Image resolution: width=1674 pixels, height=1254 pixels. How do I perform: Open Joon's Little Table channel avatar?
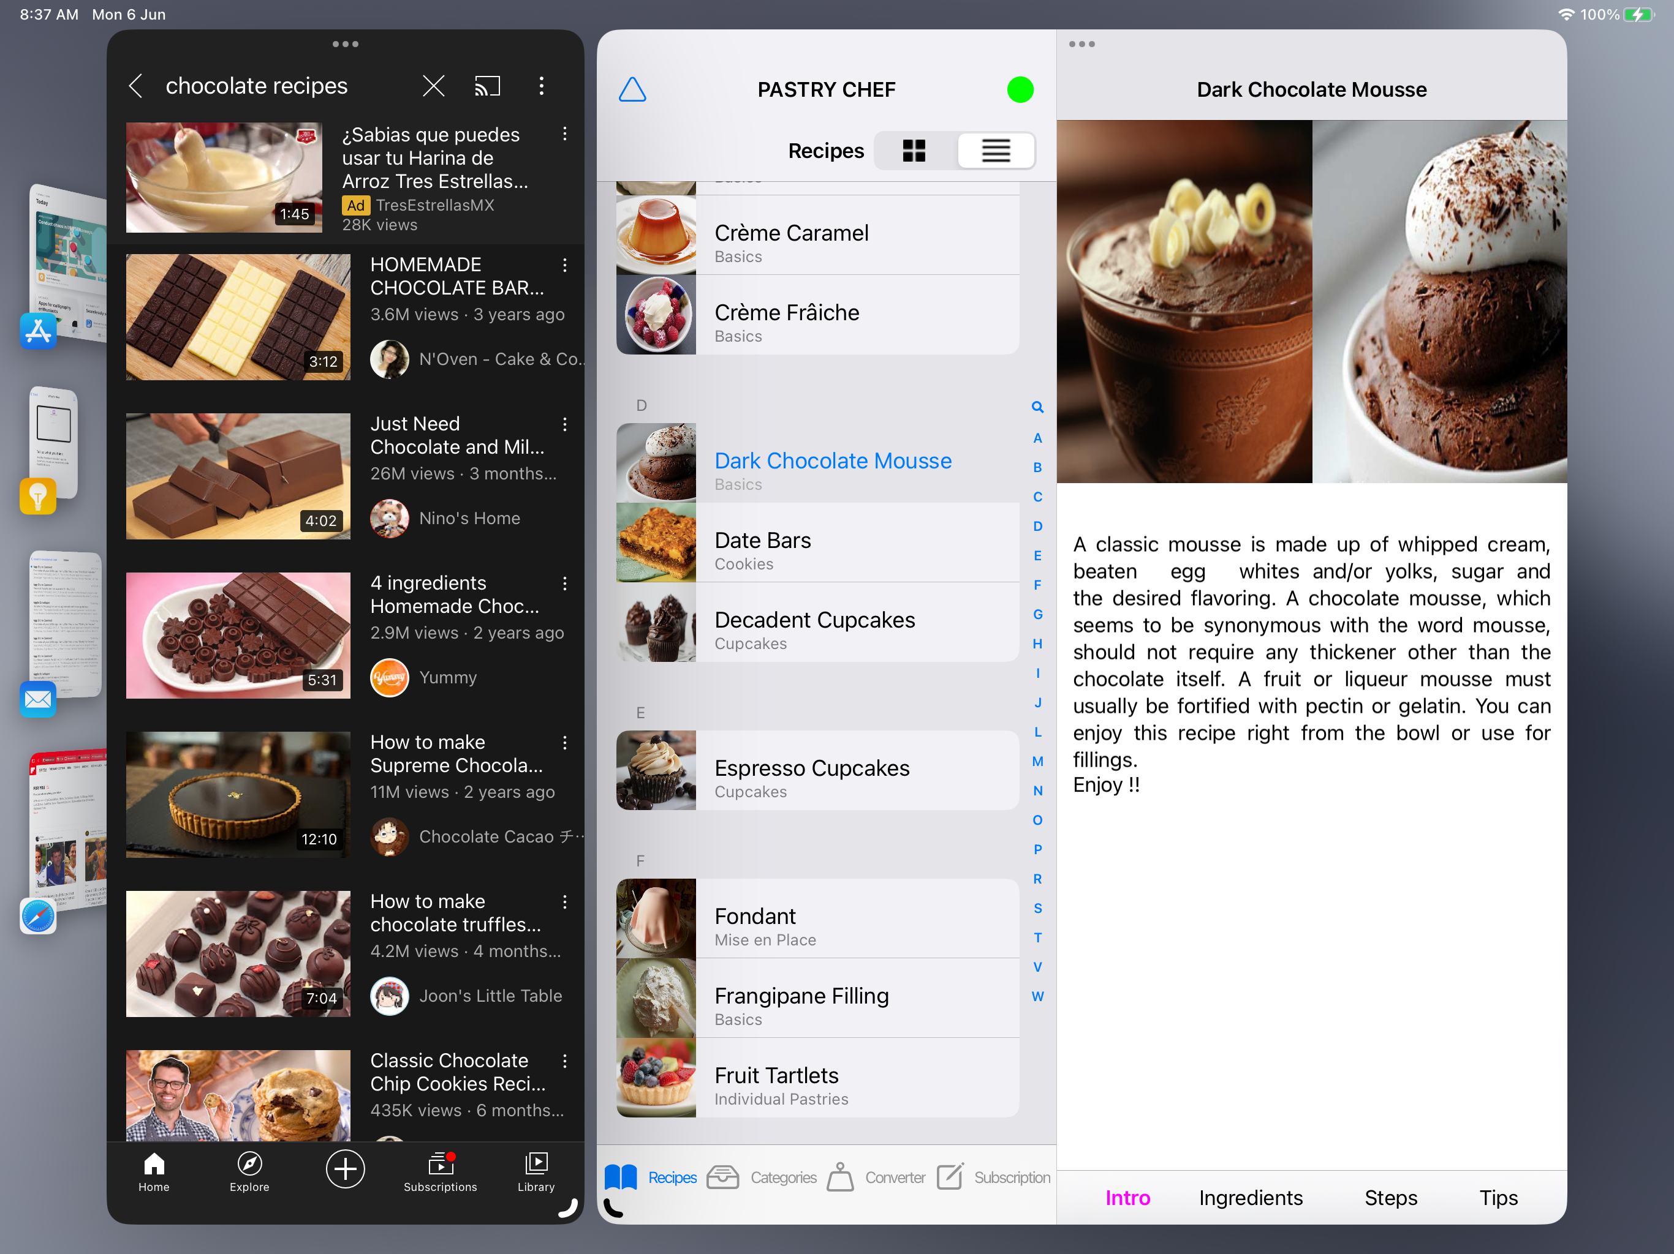point(390,996)
